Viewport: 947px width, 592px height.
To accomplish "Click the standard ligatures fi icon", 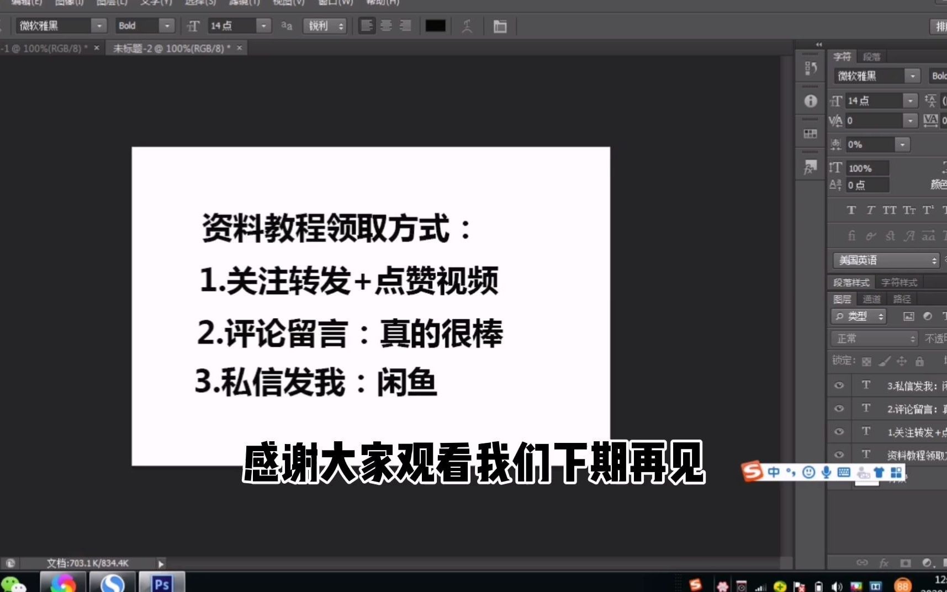I will (851, 236).
